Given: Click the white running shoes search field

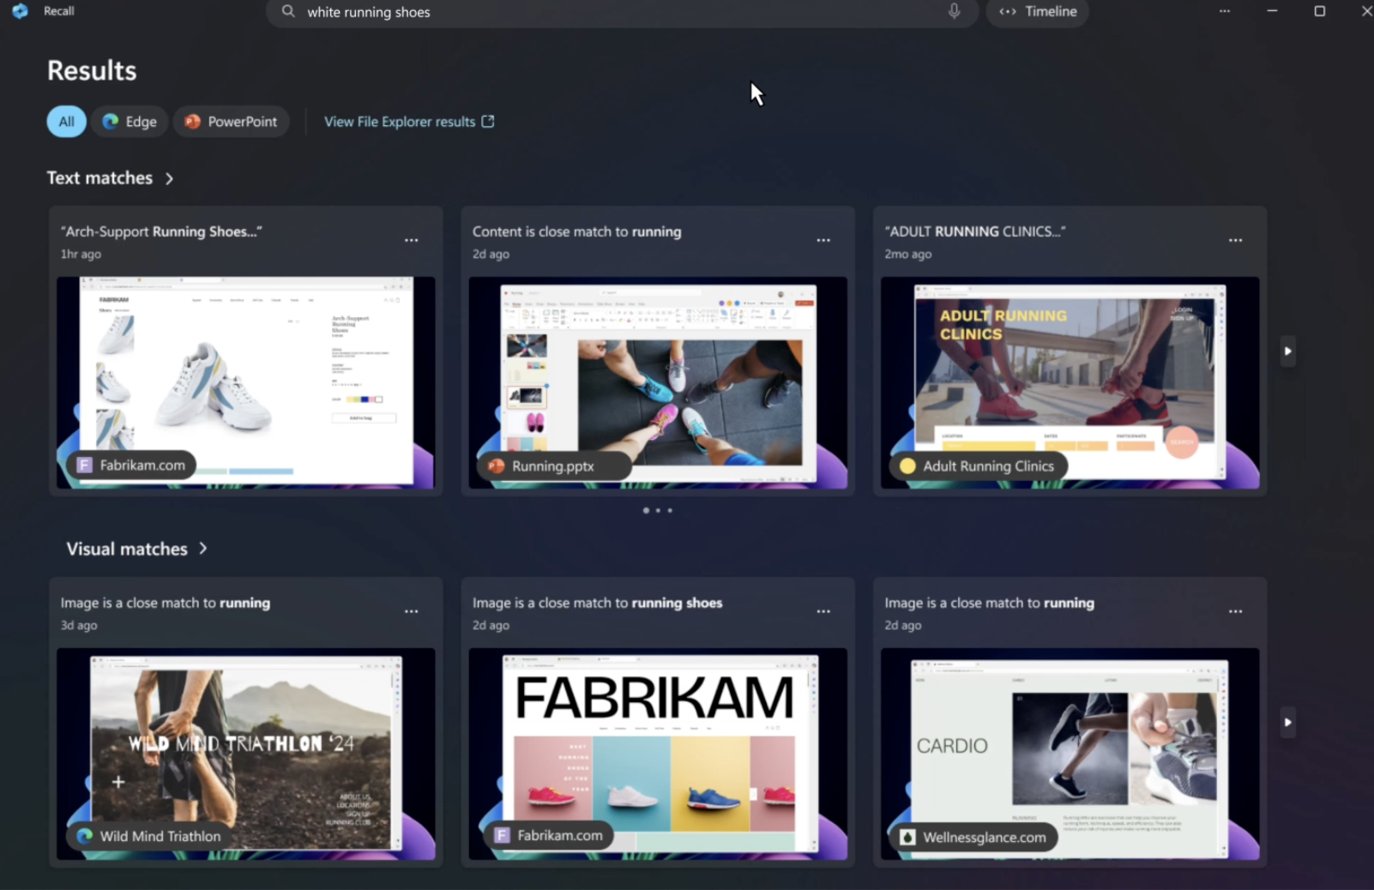Looking at the screenshot, I should click(x=622, y=12).
